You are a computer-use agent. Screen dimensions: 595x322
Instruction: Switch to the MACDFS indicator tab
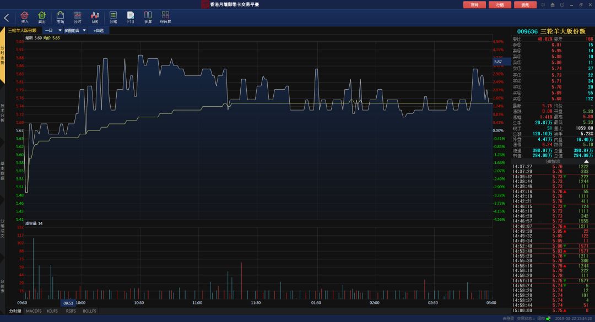(34, 311)
